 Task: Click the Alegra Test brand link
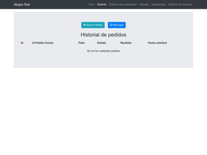pyautogui.click(x=22, y=5)
